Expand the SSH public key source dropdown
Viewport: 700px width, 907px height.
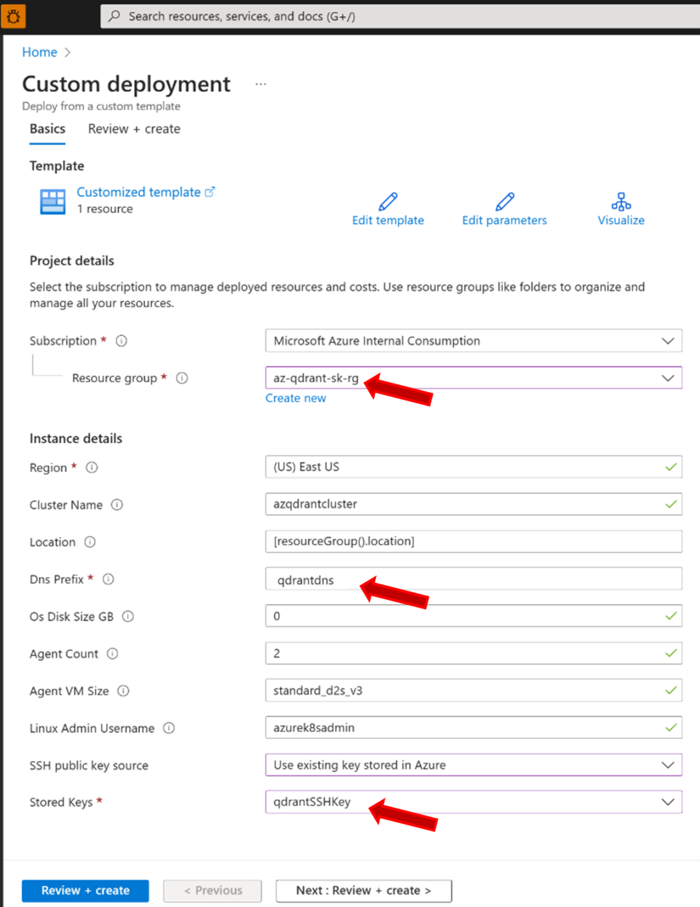coord(473,765)
